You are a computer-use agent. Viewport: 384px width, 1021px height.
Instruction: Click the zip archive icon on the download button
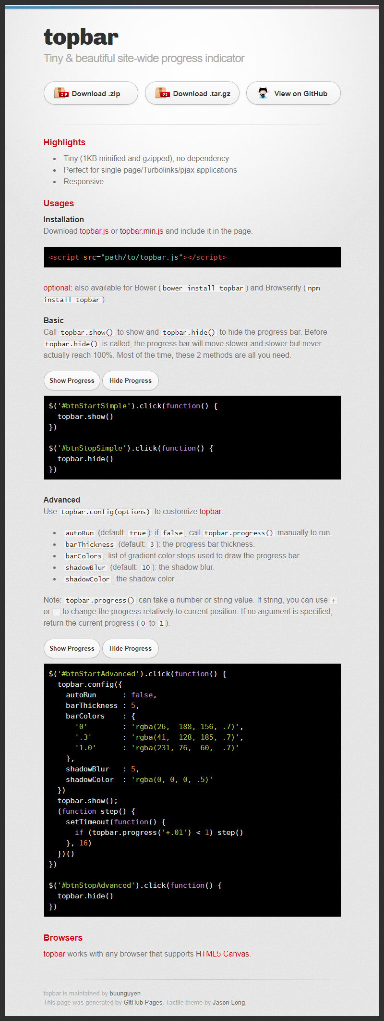(x=61, y=93)
